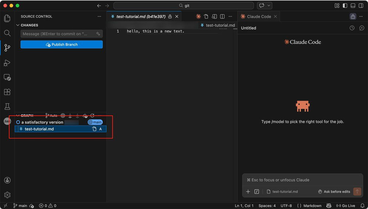This screenshot has height=209, width=368.
Task: Click the Graph pull icon
Action: point(77,115)
